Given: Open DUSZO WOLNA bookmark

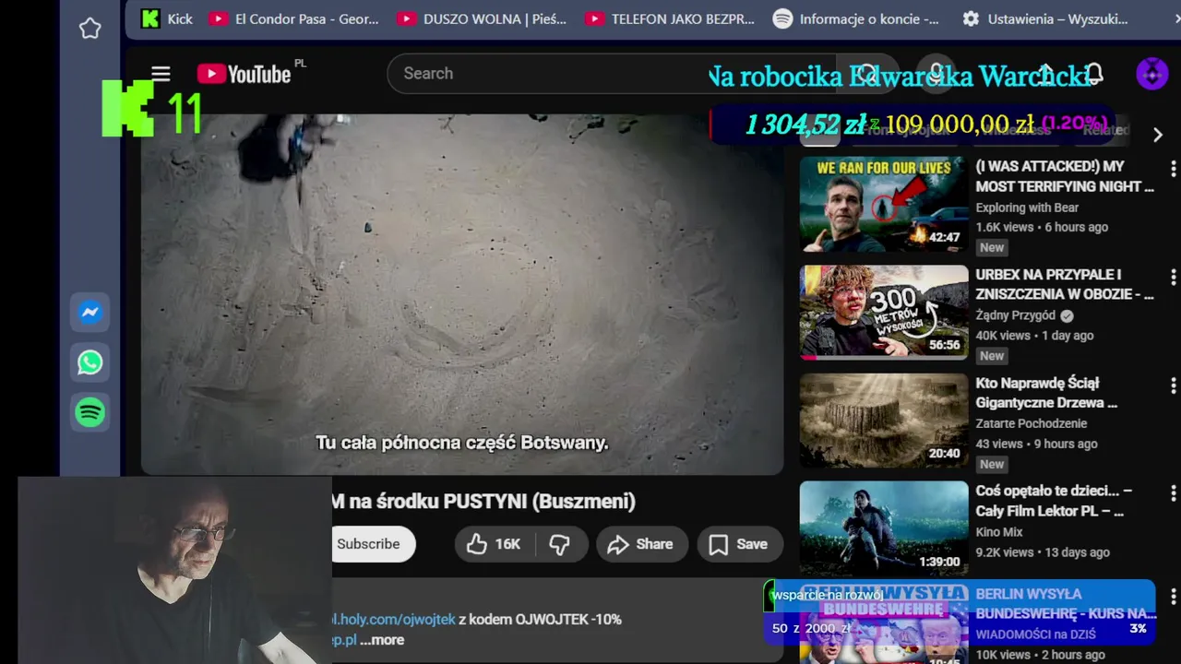Looking at the screenshot, I should 482,18.
